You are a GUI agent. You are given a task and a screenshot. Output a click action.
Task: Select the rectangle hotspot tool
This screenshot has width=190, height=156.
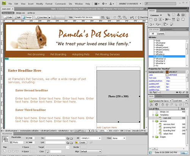click(x=9, y=151)
